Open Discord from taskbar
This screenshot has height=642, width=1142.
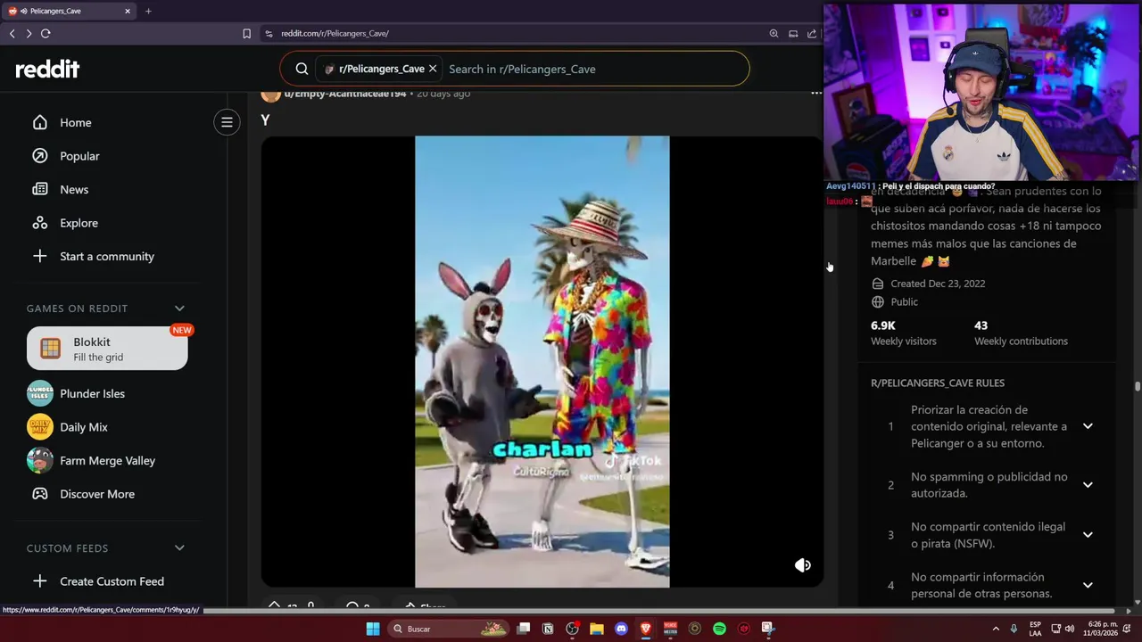pyautogui.click(x=621, y=629)
